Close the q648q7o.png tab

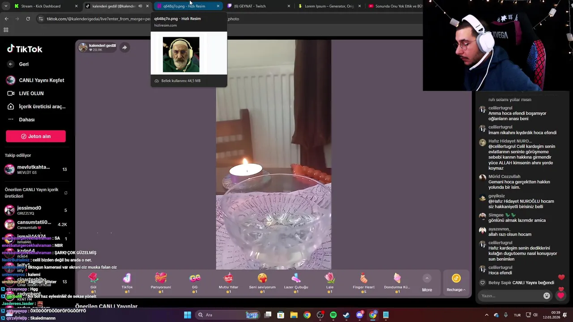click(x=218, y=6)
